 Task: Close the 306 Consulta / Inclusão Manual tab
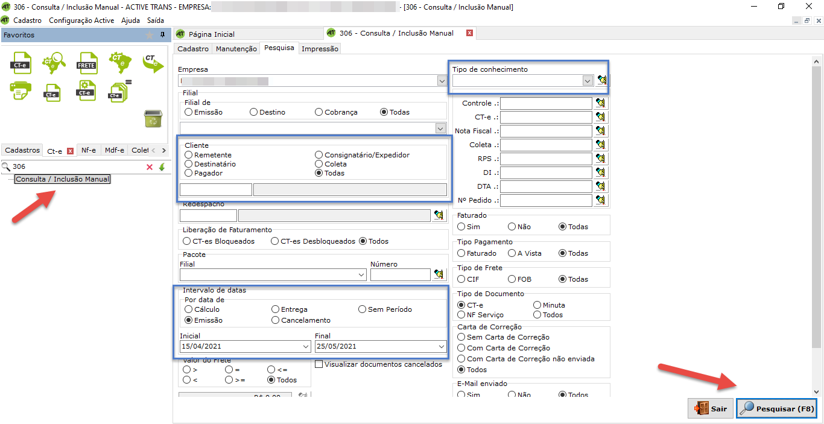469,33
